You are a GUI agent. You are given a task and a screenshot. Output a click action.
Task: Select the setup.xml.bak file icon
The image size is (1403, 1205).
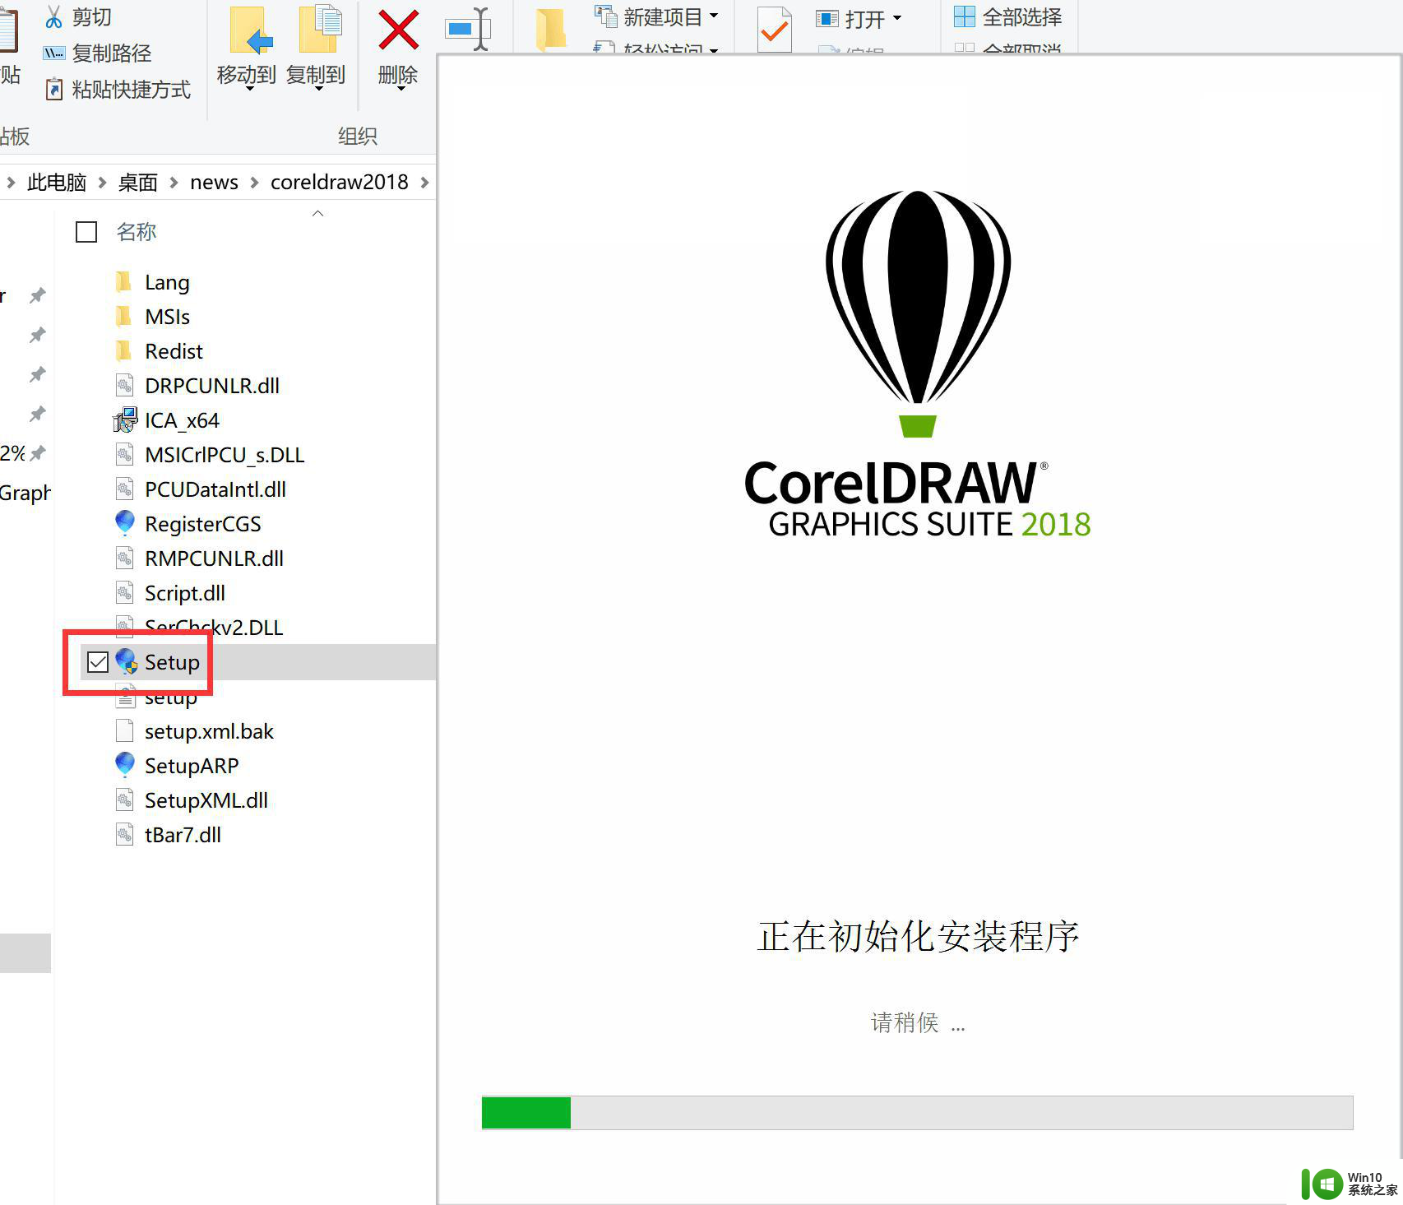coord(124,730)
